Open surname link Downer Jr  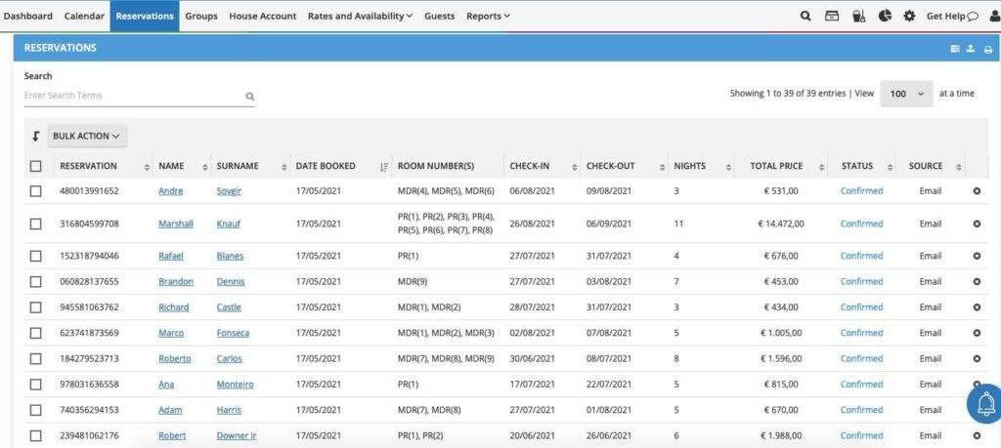[237, 436]
